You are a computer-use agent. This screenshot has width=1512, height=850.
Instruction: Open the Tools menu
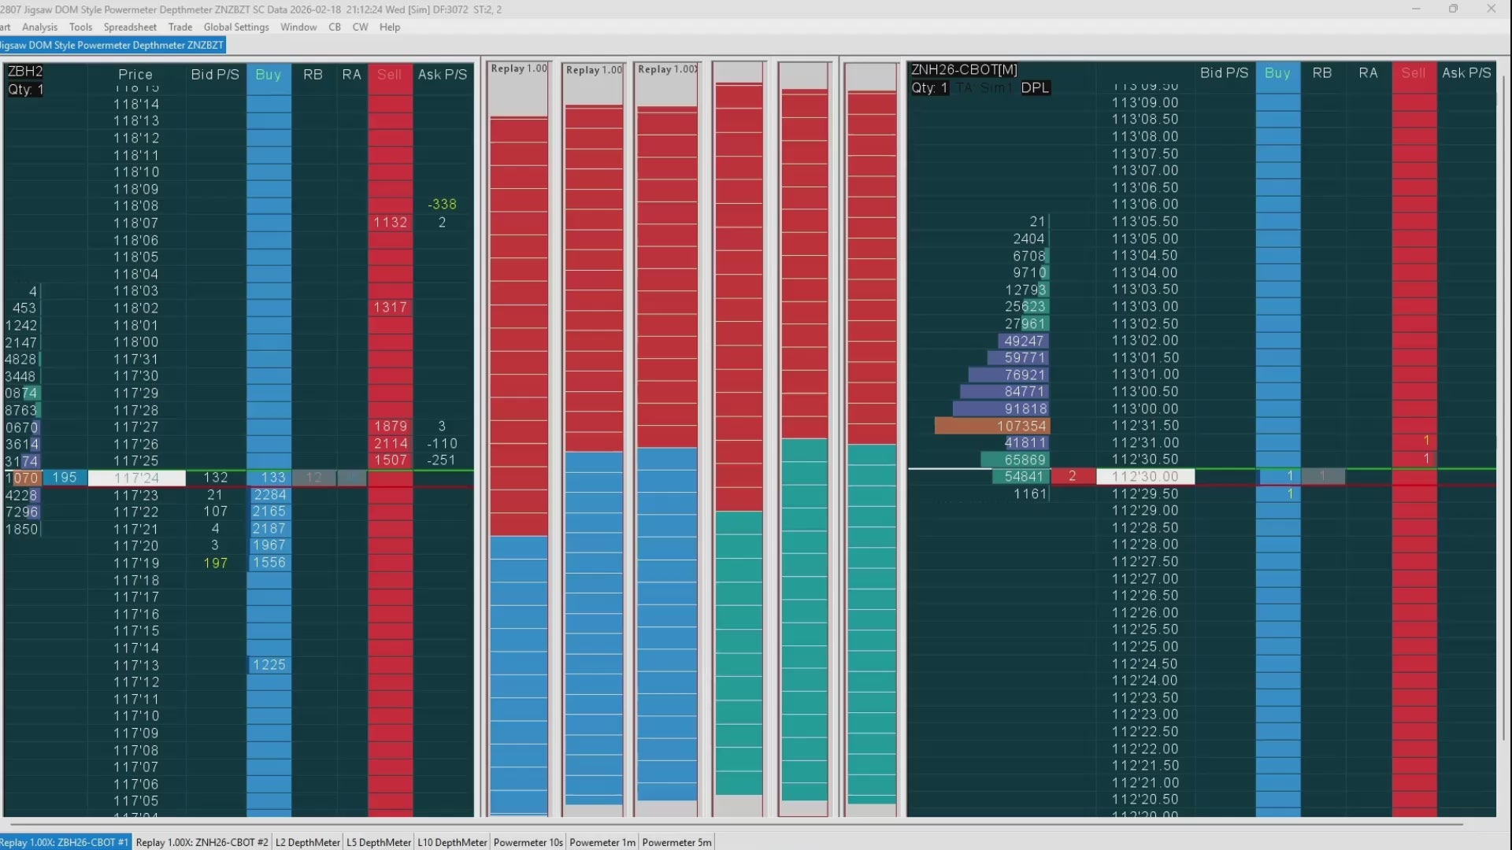click(x=80, y=27)
